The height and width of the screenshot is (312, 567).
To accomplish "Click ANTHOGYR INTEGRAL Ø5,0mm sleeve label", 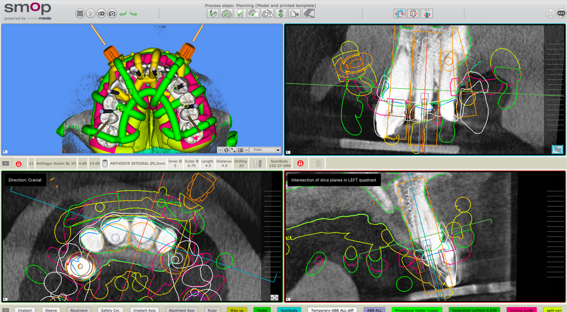I will pos(138,164).
